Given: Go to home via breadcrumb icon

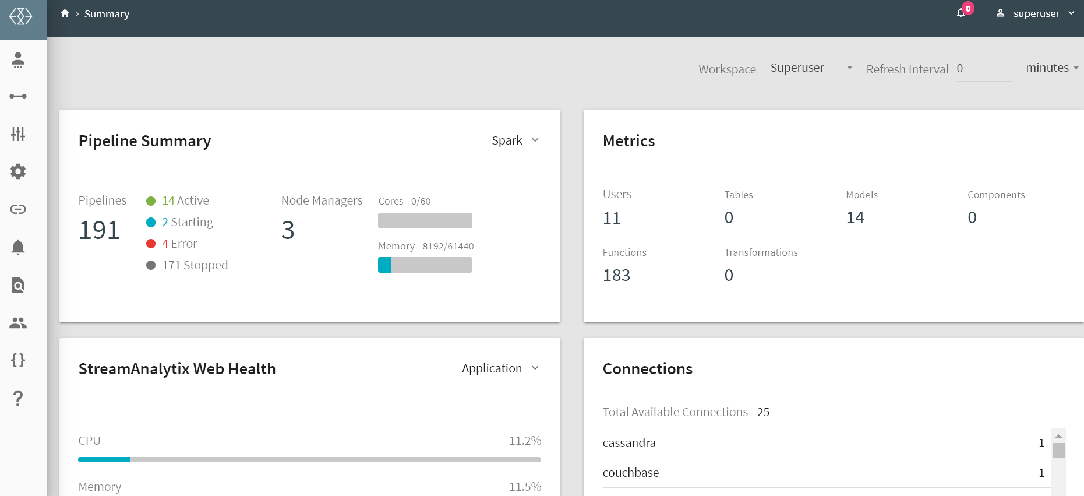Looking at the screenshot, I should click(65, 13).
